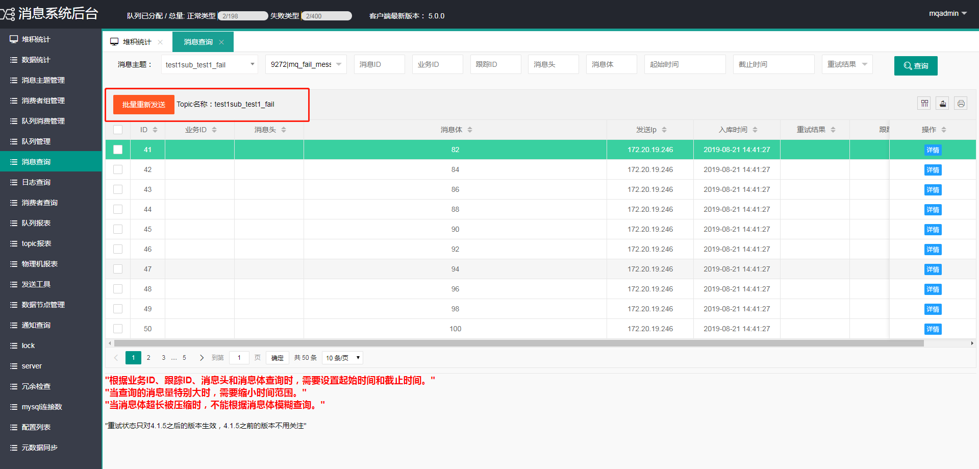
Task: Open the 重试结果 filter dropdown
Action: tap(847, 64)
